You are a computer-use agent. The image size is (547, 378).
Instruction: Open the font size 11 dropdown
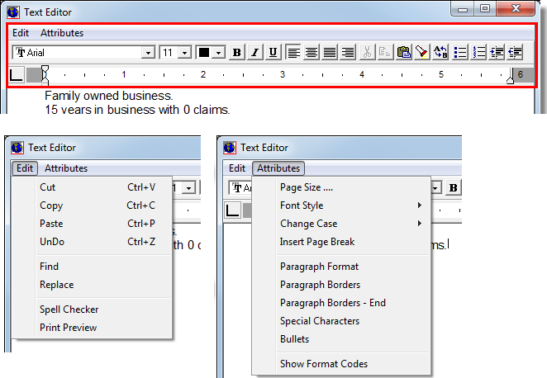point(184,52)
